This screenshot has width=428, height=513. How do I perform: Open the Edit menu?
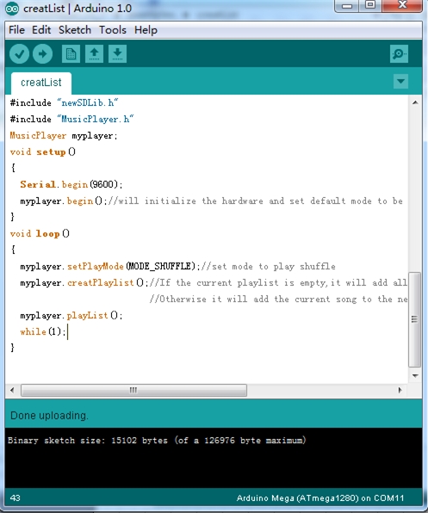pyautogui.click(x=41, y=30)
